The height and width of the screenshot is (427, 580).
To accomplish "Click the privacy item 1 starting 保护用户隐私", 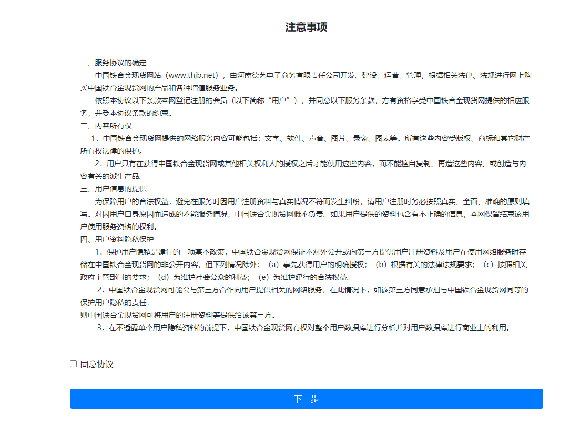I will 305,252.
